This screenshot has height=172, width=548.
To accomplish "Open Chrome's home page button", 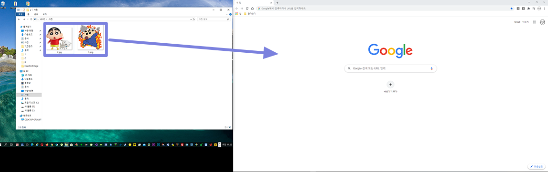I will 253,9.
